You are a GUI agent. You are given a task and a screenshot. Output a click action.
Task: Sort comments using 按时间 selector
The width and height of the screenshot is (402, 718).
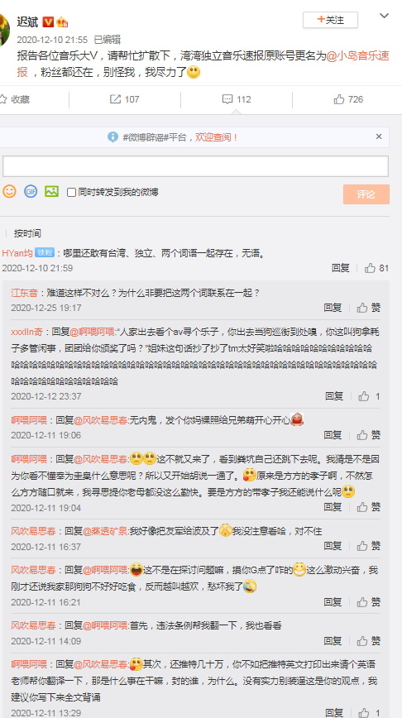coord(27,233)
